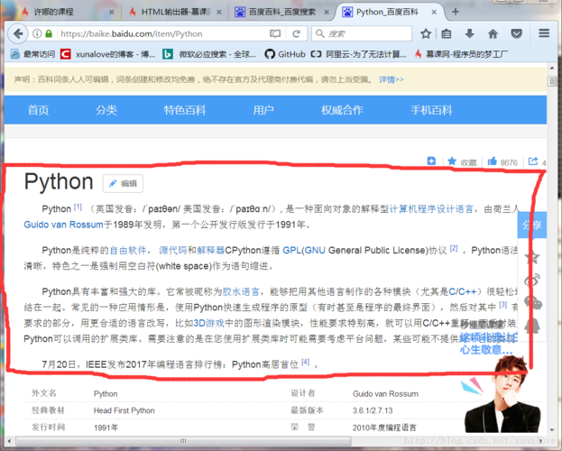This screenshot has height=451, width=562.
Task: Click the WeChat share icon in sidebar
Action: click(533, 302)
